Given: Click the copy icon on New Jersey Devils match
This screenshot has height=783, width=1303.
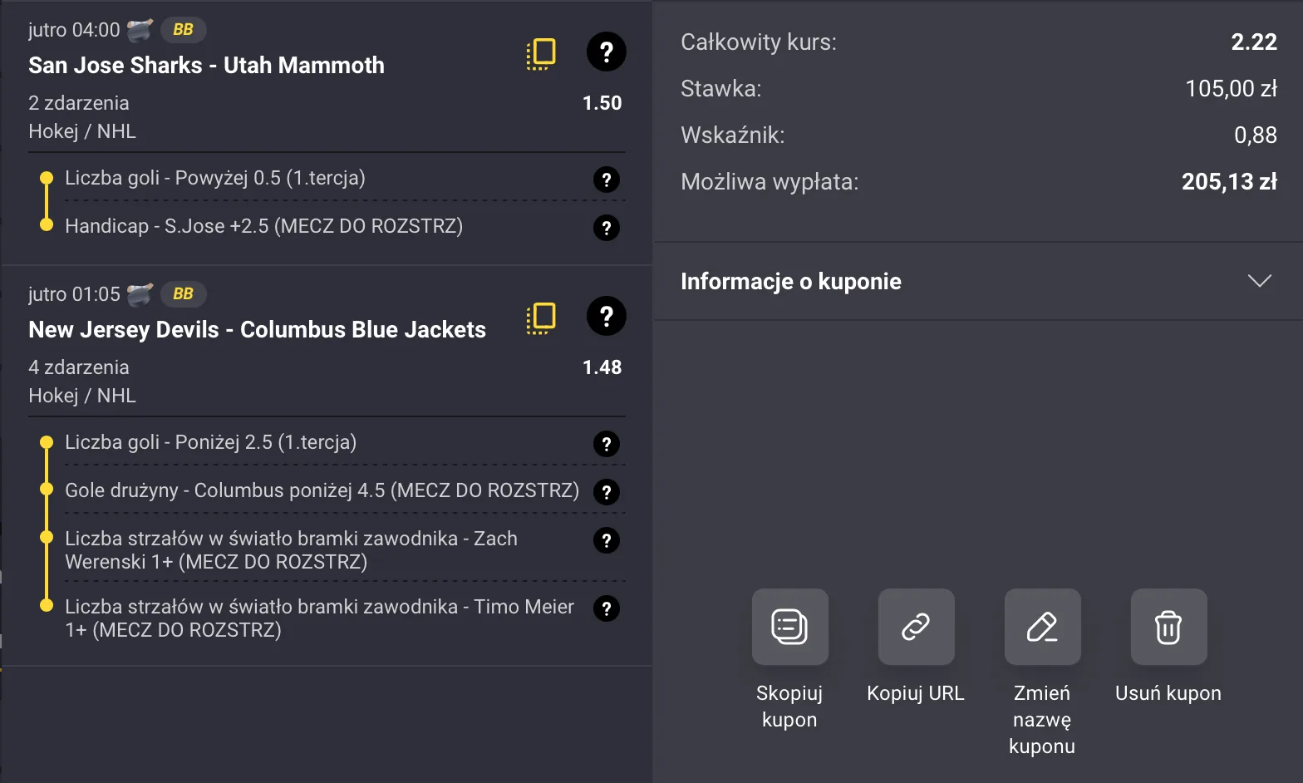Looking at the screenshot, I should [x=541, y=318].
